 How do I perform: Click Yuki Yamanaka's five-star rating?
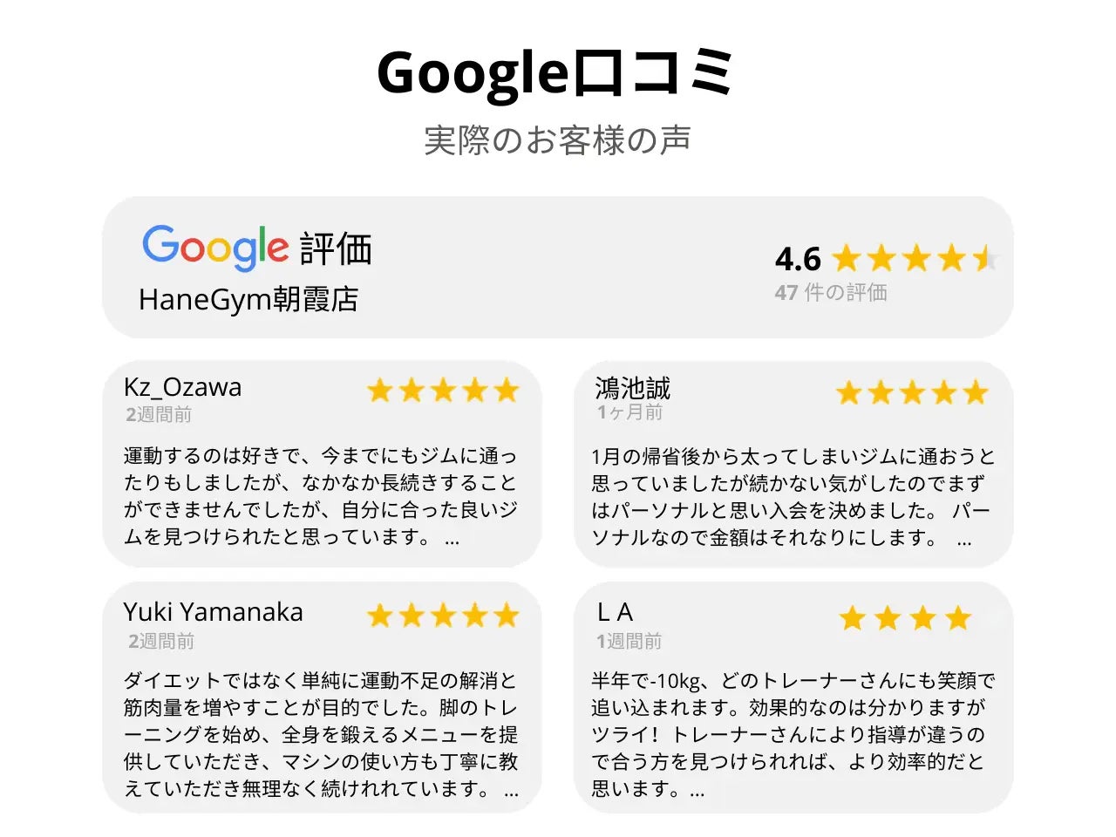[x=443, y=616]
